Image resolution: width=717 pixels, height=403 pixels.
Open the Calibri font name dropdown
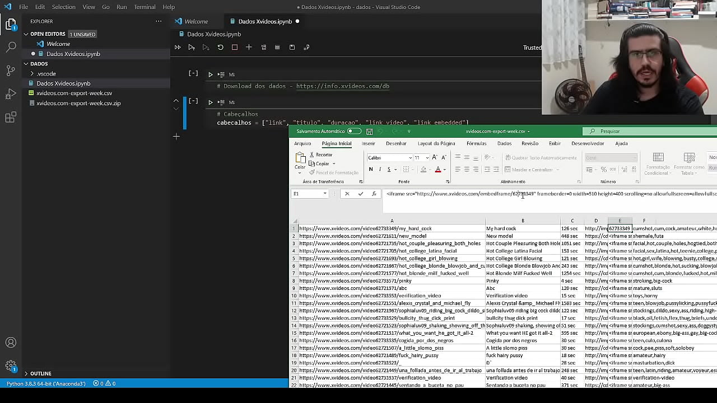(x=410, y=158)
